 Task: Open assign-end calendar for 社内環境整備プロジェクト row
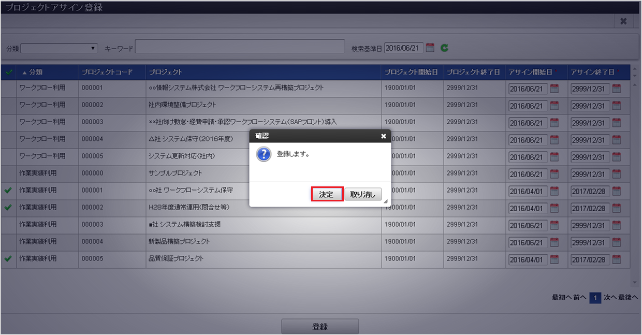pos(617,106)
